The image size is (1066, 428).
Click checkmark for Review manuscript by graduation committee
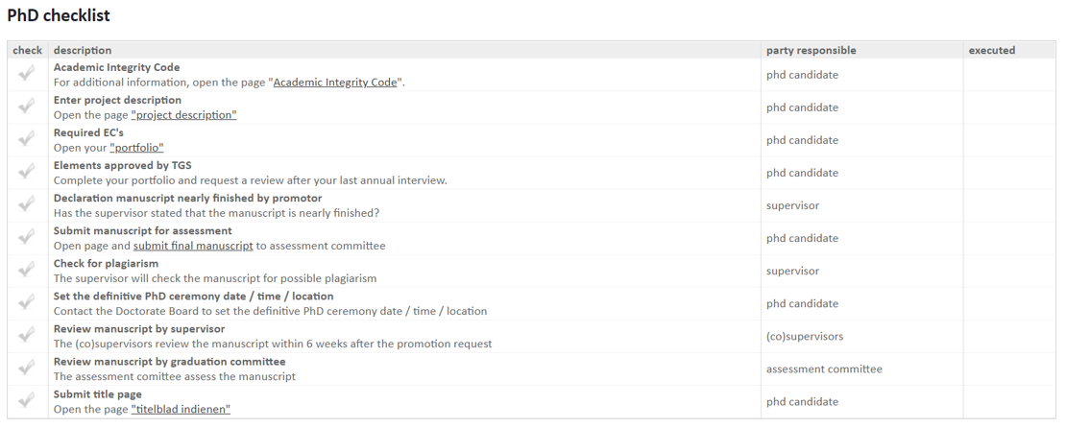coord(27,368)
